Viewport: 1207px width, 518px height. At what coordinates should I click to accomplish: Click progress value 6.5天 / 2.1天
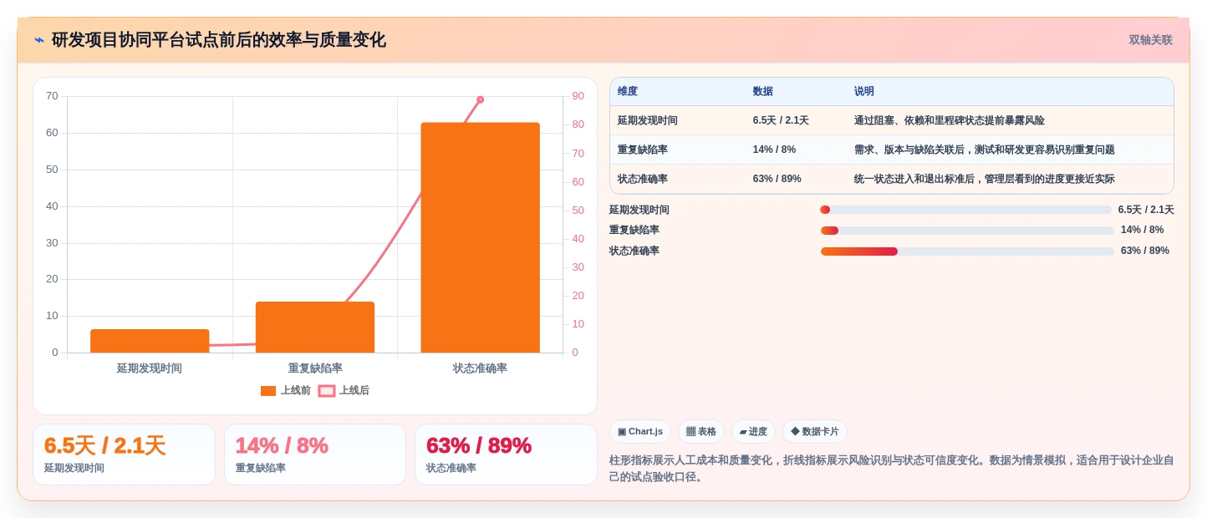(x=1146, y=210)
